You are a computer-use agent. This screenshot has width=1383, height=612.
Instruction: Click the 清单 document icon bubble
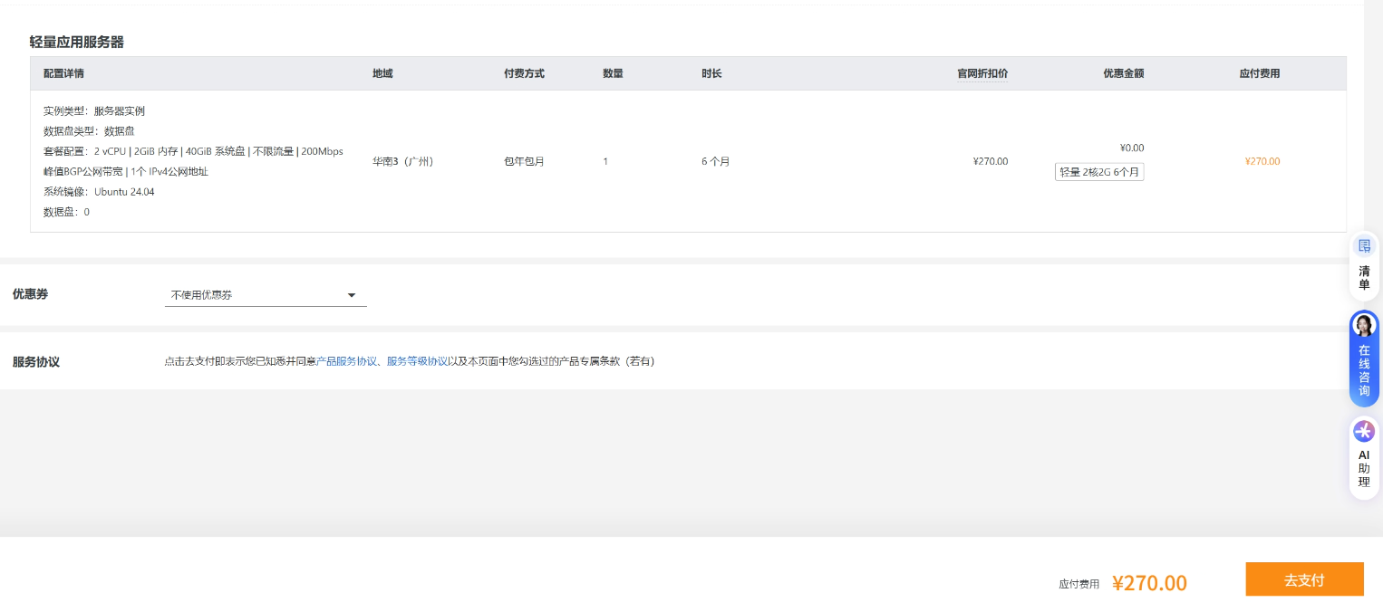pyautogui.click(x=1364, y=245)
